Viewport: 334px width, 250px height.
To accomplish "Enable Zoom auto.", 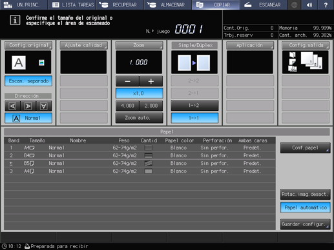I will click(x=139, y=118).
